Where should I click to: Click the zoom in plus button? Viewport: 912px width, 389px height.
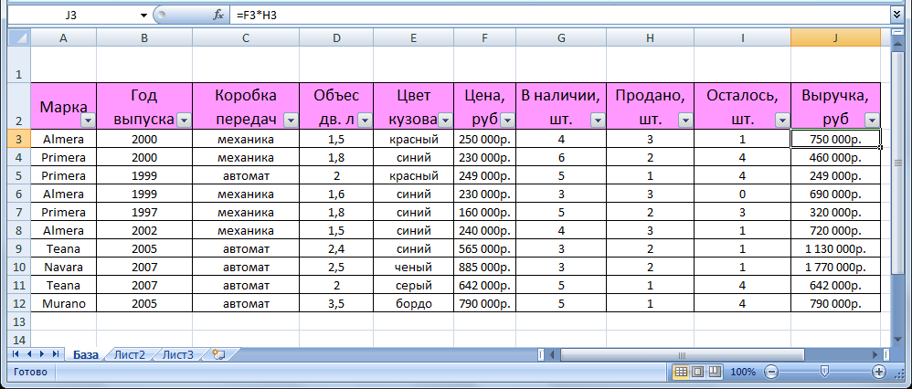click(x=878, y=372)
